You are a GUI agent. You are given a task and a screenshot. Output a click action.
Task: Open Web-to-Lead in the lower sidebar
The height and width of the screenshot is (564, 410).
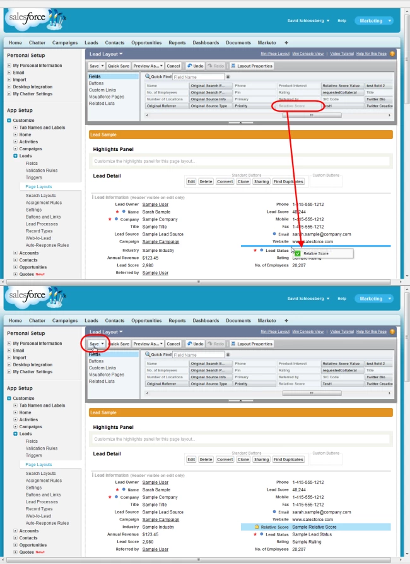pos(38,516)
